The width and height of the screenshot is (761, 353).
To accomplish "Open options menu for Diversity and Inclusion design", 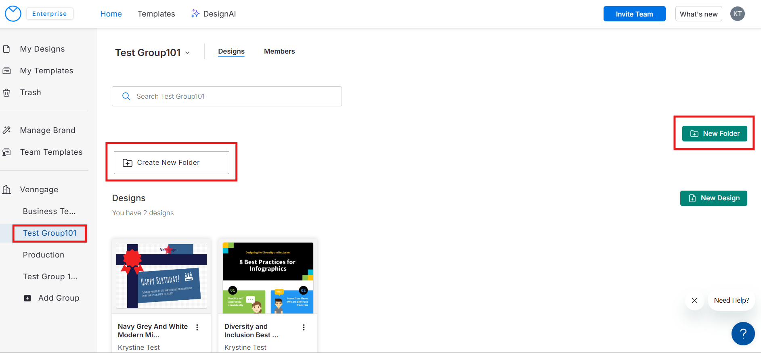I will (x=304, y=328).
